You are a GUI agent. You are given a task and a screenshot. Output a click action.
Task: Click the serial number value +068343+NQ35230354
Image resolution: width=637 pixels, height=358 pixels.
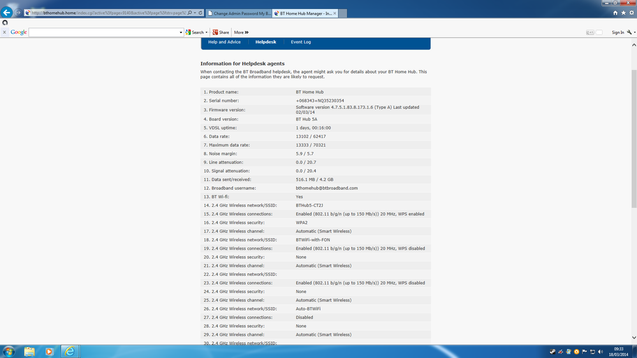click(x=319, y=101)
